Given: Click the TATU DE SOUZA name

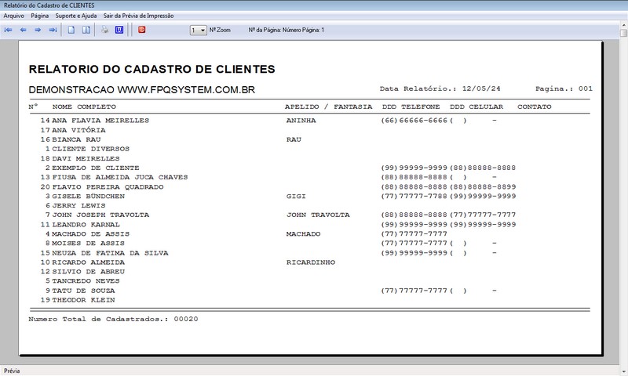Looking at the screenshot, I should coord(83,291).
